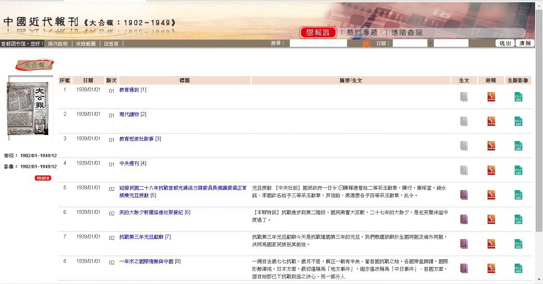Open 操作說明 help link

(x=58, y=44)
